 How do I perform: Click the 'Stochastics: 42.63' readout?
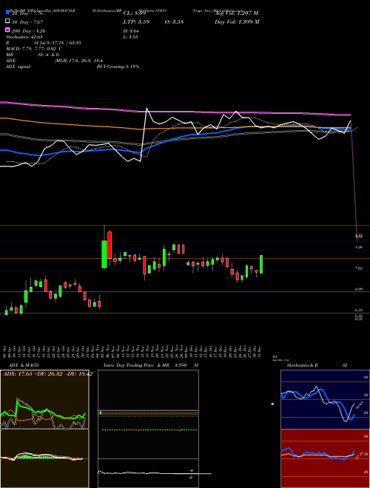[x=24, y=37]
